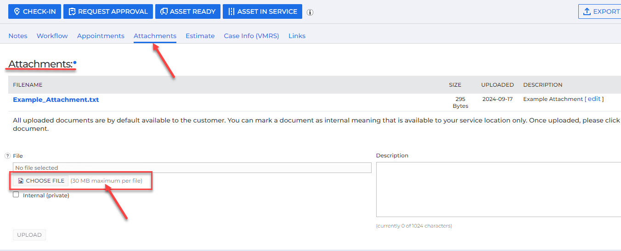Click edit link for Example Attachment description
Viewport: 621px width, 251px height.
(594, 99)
